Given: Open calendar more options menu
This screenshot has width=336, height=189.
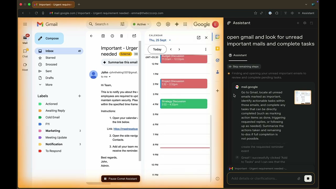Looking at the screenshot, I should point(206,49).
